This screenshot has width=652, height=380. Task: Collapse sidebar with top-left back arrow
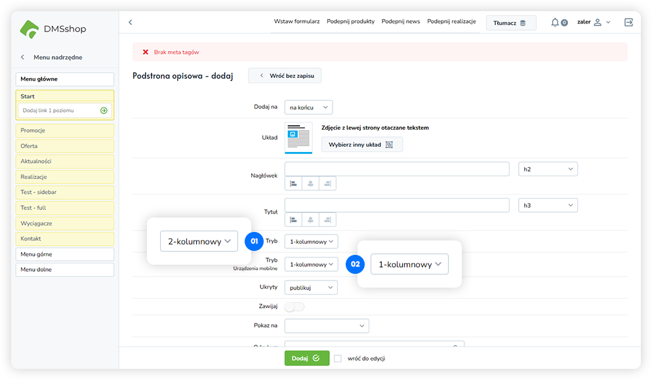(130, 22)
